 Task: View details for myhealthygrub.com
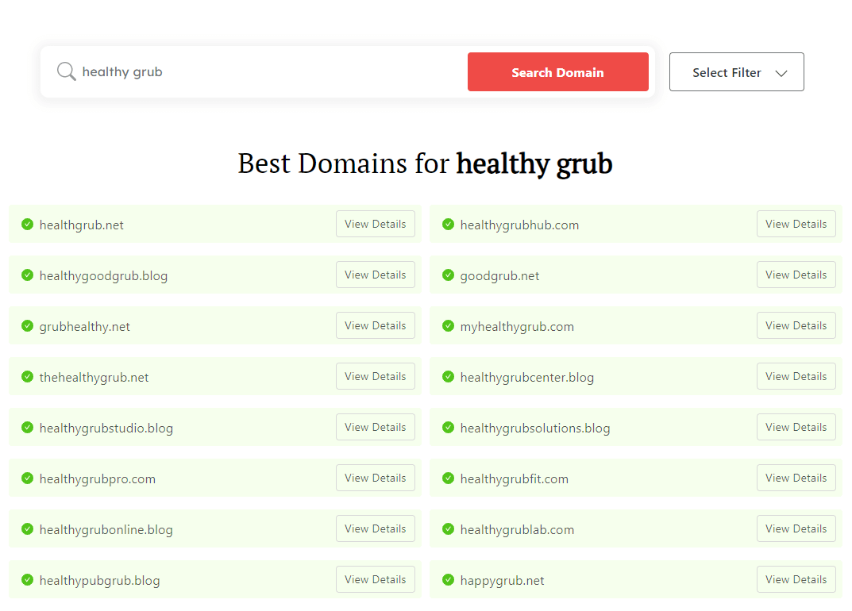[796, 325]
